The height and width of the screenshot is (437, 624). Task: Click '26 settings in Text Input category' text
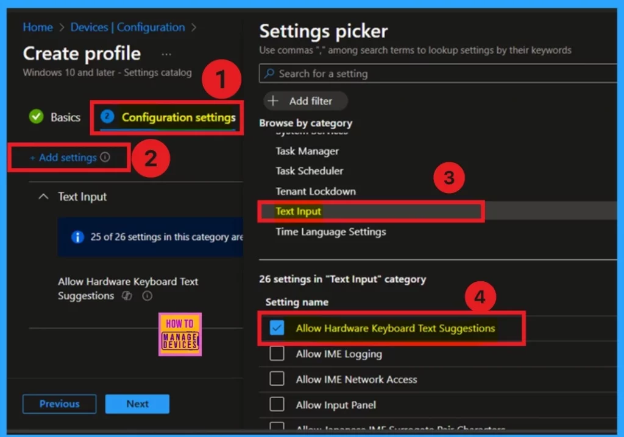click(342, 279)
